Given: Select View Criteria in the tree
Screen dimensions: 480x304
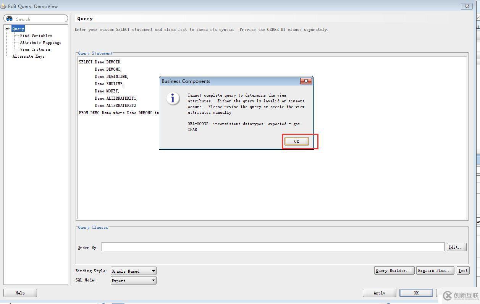Looking at the screenshot, I should 35,49.
